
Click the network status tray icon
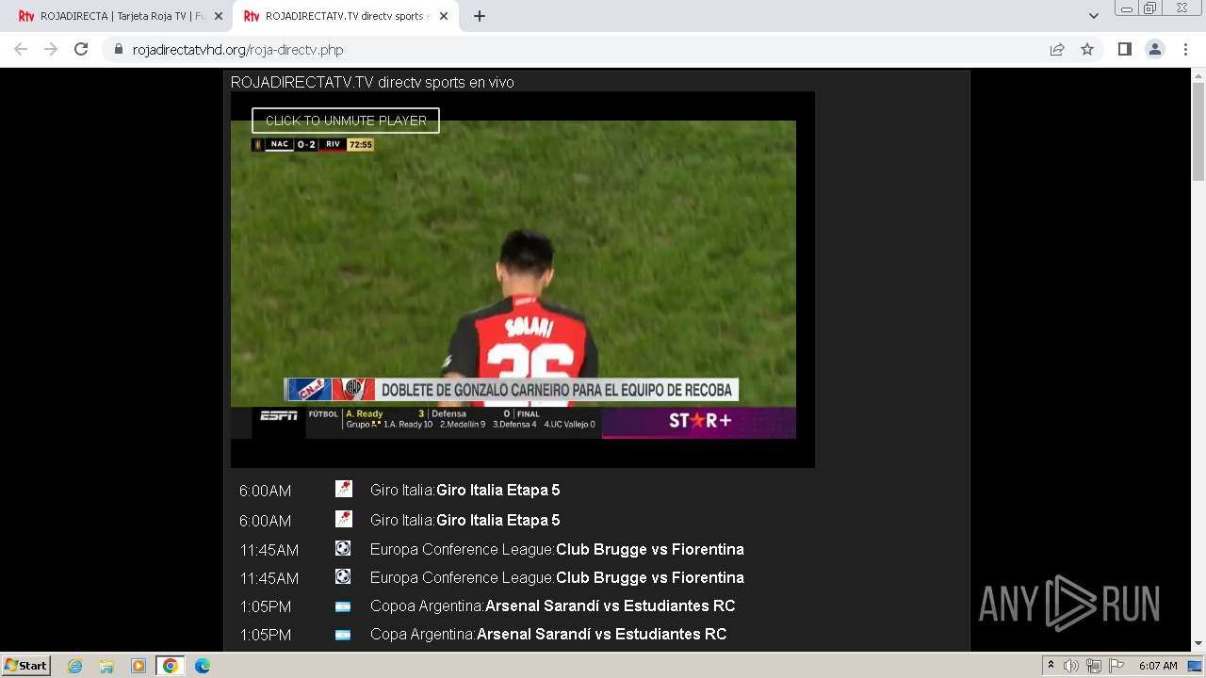tap(1094, 666)
